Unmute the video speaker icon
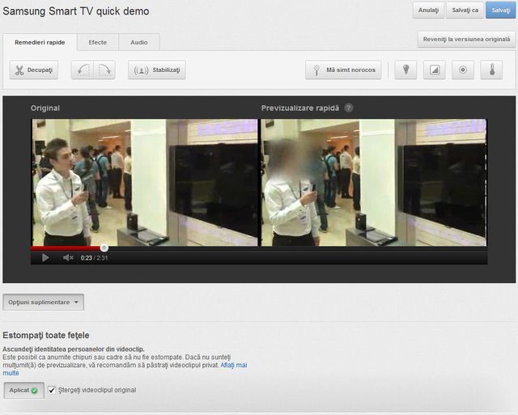This screenshot has height=415, width=518. tap(68, 257)
